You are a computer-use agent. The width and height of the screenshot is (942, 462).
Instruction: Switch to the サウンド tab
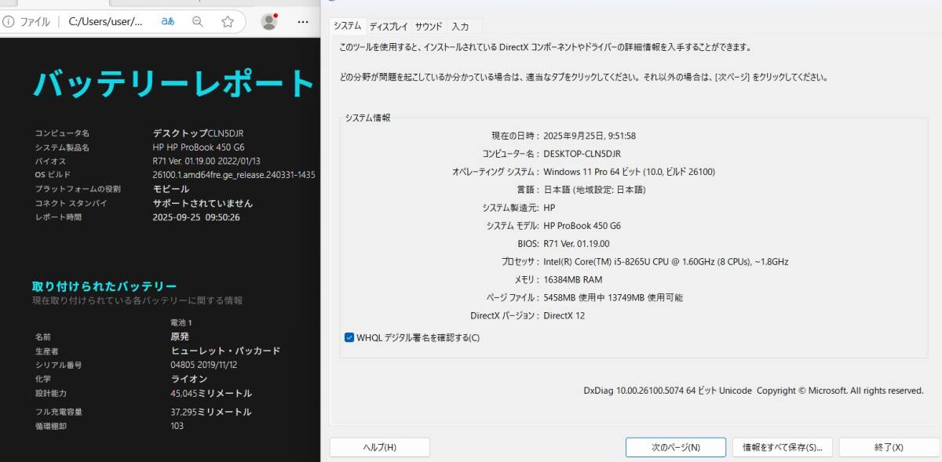(x=428, y=26)
